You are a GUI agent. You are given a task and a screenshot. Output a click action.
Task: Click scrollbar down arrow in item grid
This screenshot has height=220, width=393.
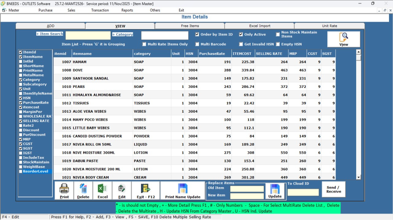pyautogui.click(x=358, y=177)
